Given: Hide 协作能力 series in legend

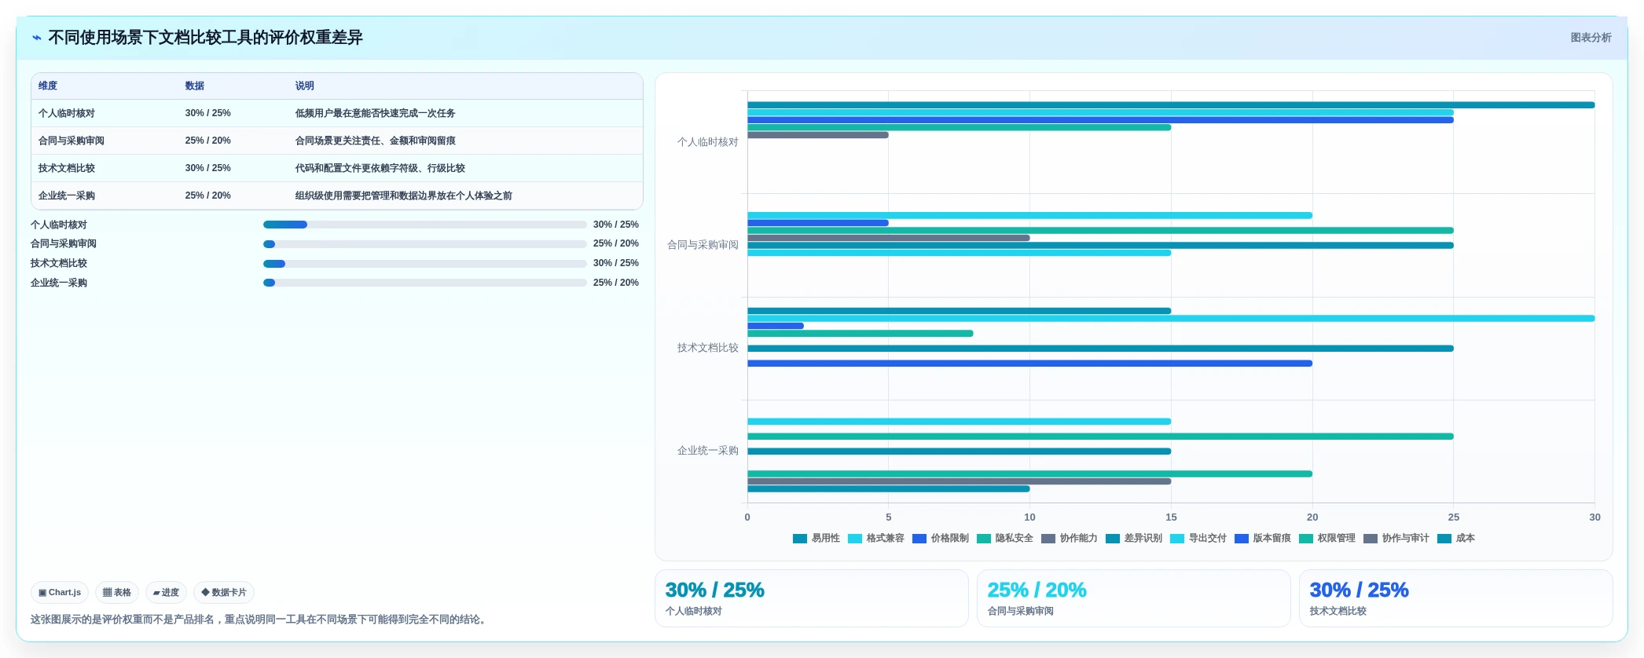Looking at the screenshot, I should [x=1070, y=539].
